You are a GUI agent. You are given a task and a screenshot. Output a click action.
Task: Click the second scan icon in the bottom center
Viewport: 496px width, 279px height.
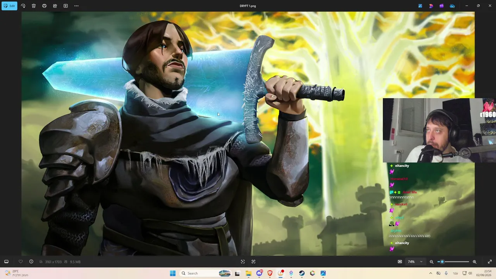click(x=253, y=262)
